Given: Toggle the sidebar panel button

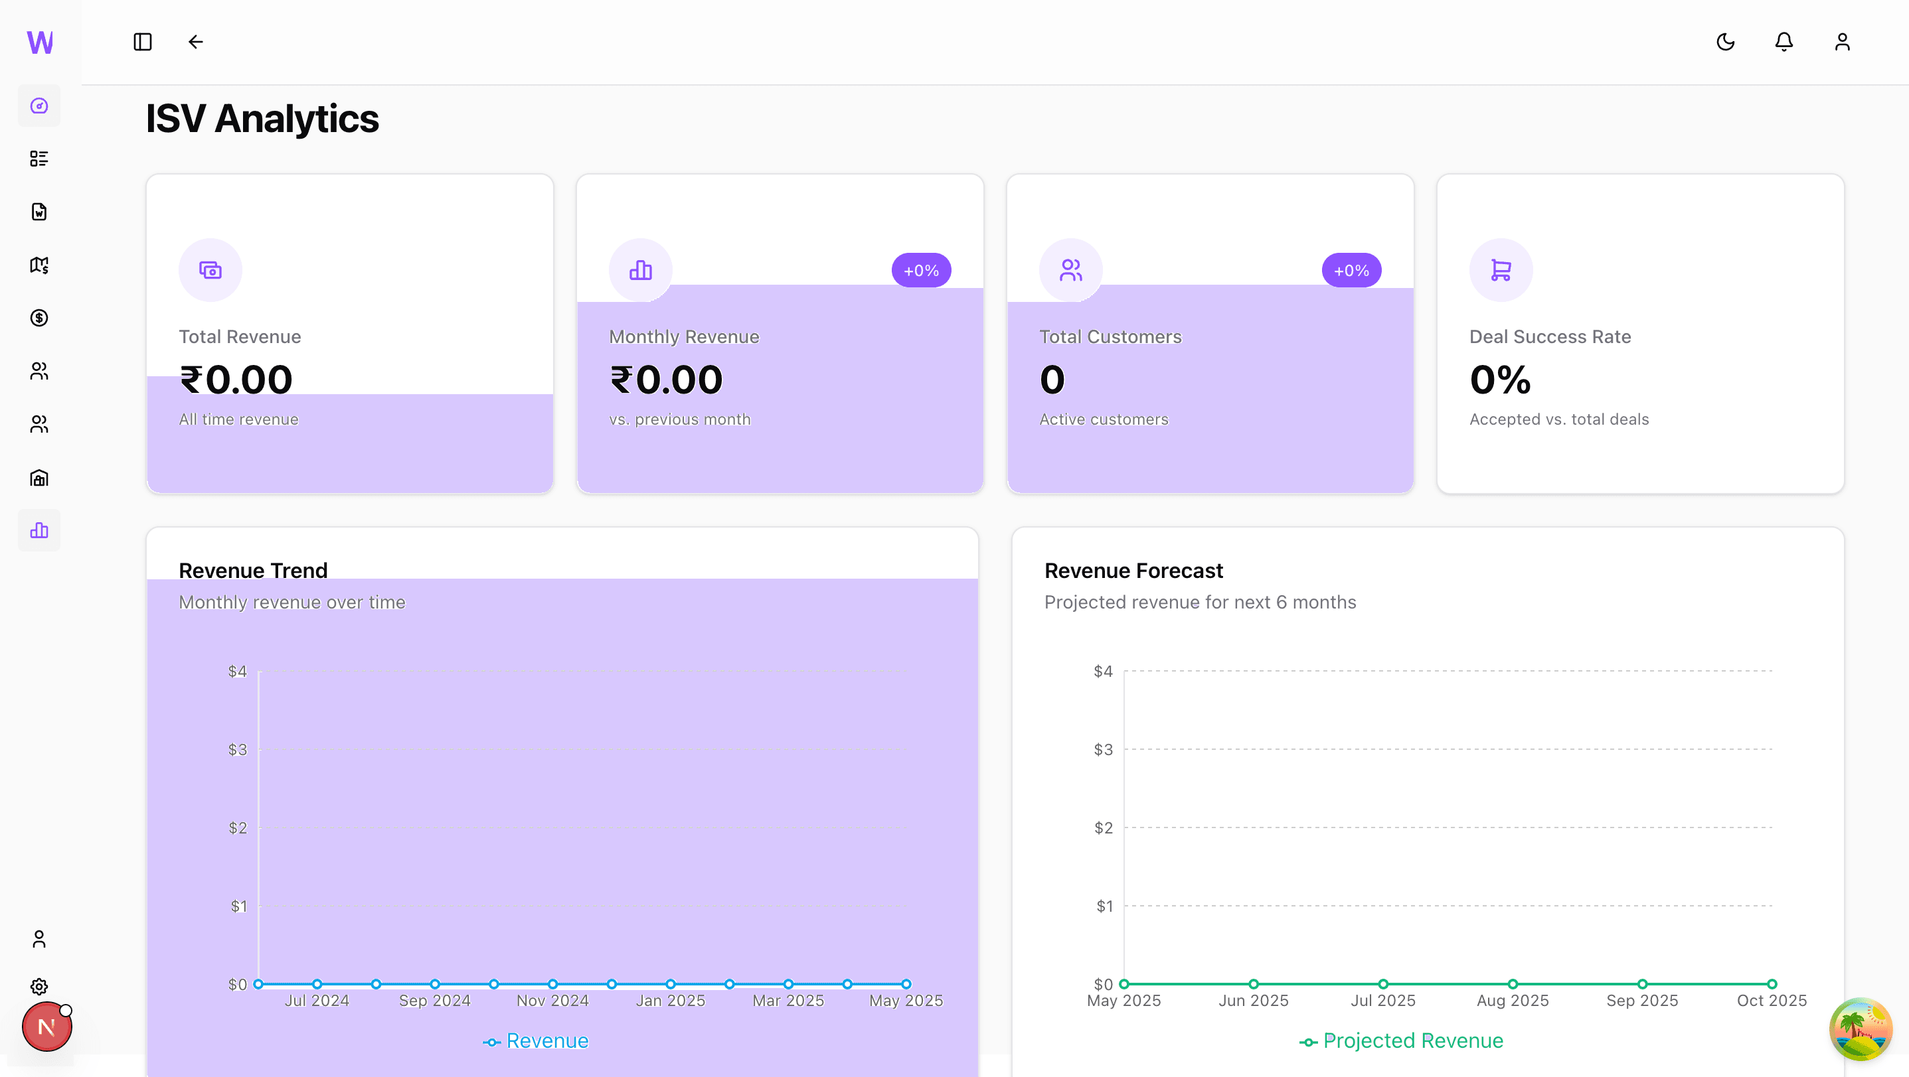Looking at the screenshot, I should pos(142,42).
